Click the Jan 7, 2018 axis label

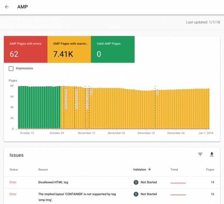[206, 133]
